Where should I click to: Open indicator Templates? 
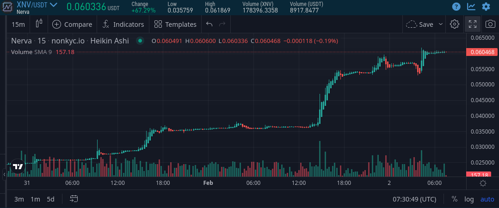click(175, 24)
